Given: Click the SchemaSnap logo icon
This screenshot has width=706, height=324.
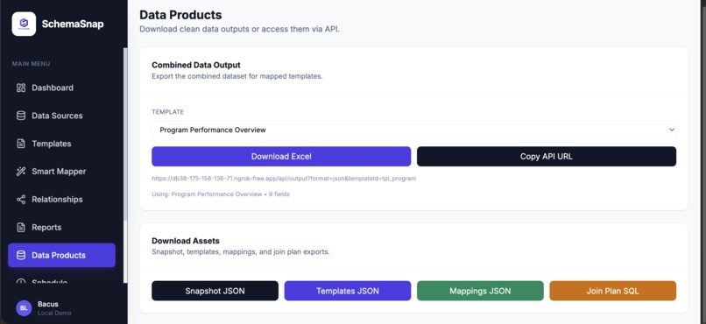Looking at the screenshot, I should click(x=24, y=24).
